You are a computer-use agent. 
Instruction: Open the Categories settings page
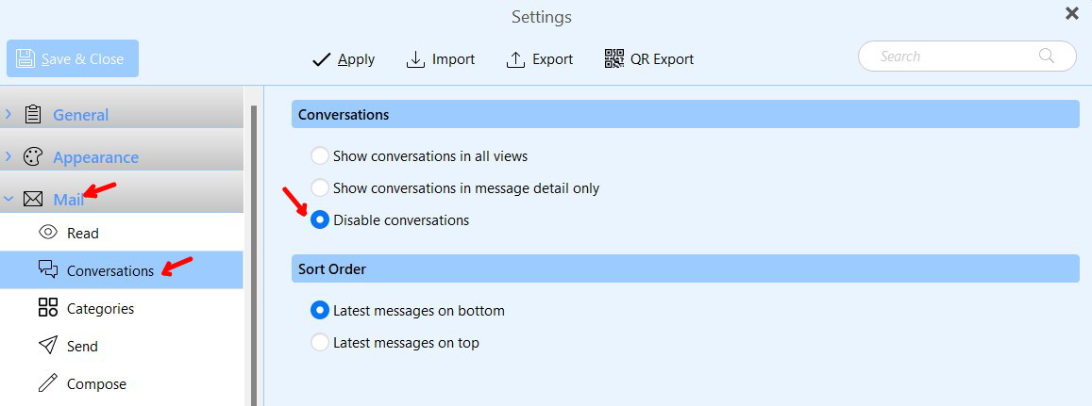pyautogui.click(x=121, y=308)
